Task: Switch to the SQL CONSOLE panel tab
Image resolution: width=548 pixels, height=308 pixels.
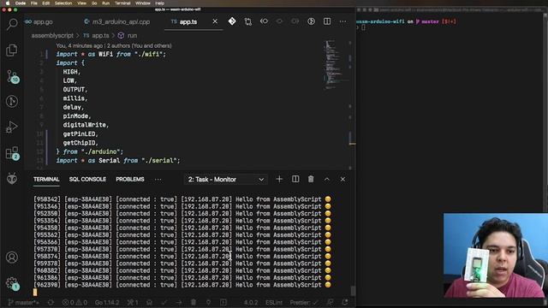Action: pyautogui.click(x=87, y=180)
